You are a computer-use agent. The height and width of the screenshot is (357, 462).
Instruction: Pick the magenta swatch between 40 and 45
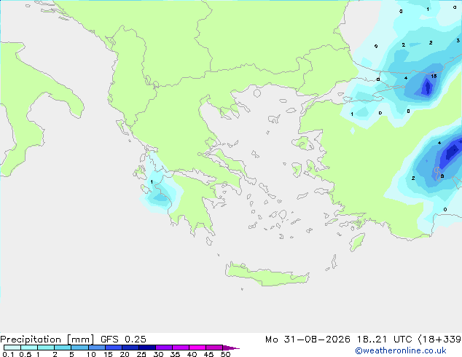197,348
